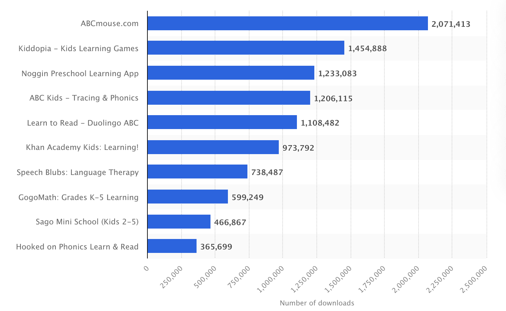
Task: Click the Noggin Preschool Learning App bar
Action: [231, 73]
